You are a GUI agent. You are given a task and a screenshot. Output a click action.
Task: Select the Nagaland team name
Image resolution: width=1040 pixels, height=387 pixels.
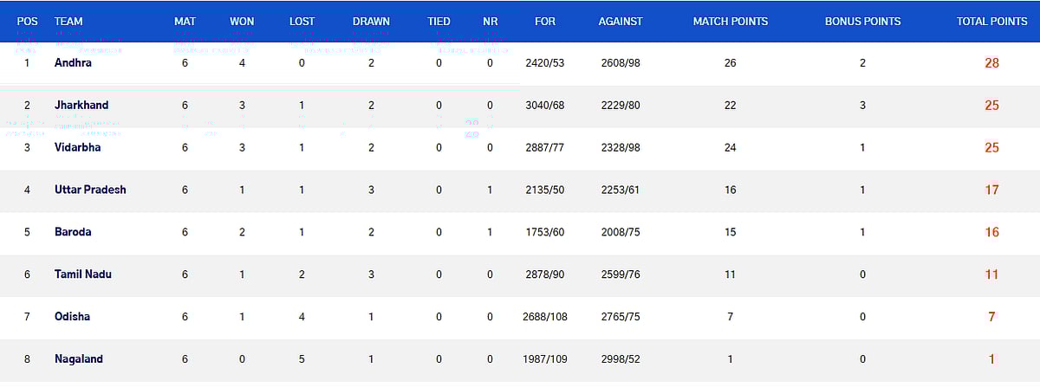click(x=78, y=359)
